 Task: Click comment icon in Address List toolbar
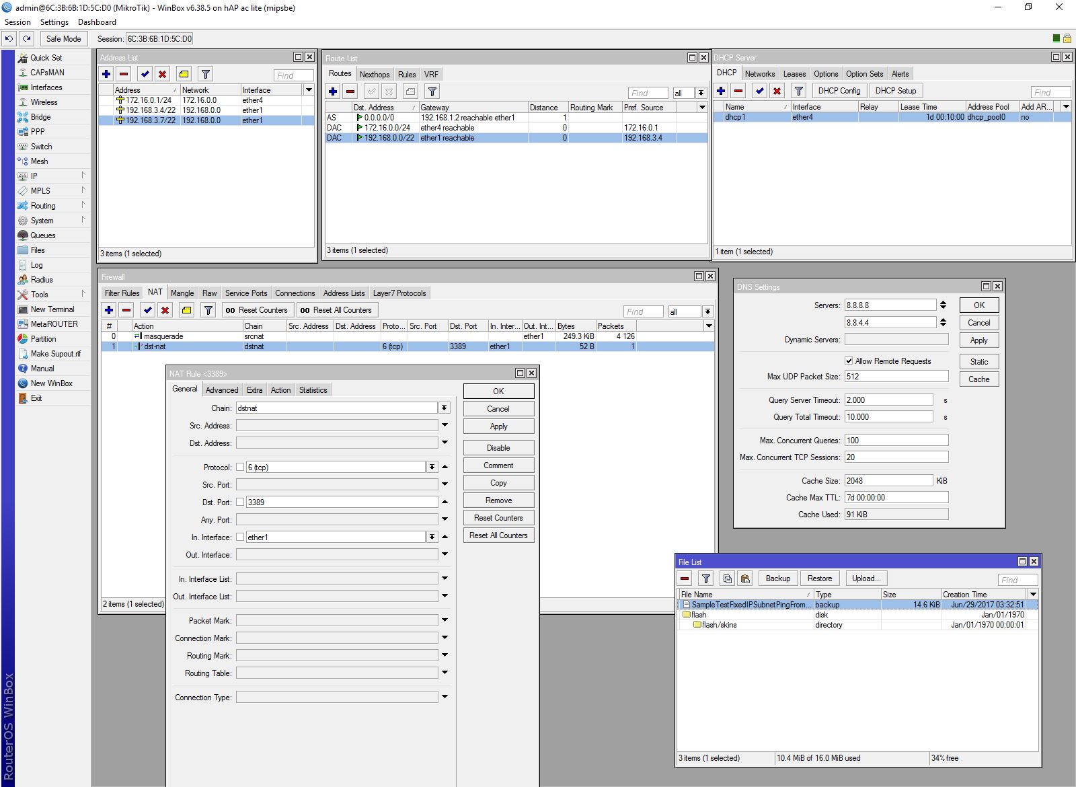(x=184, y=74)
